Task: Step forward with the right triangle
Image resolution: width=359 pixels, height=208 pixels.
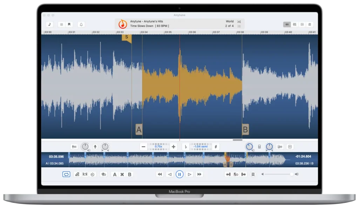Action: click(x=190, y=174)
